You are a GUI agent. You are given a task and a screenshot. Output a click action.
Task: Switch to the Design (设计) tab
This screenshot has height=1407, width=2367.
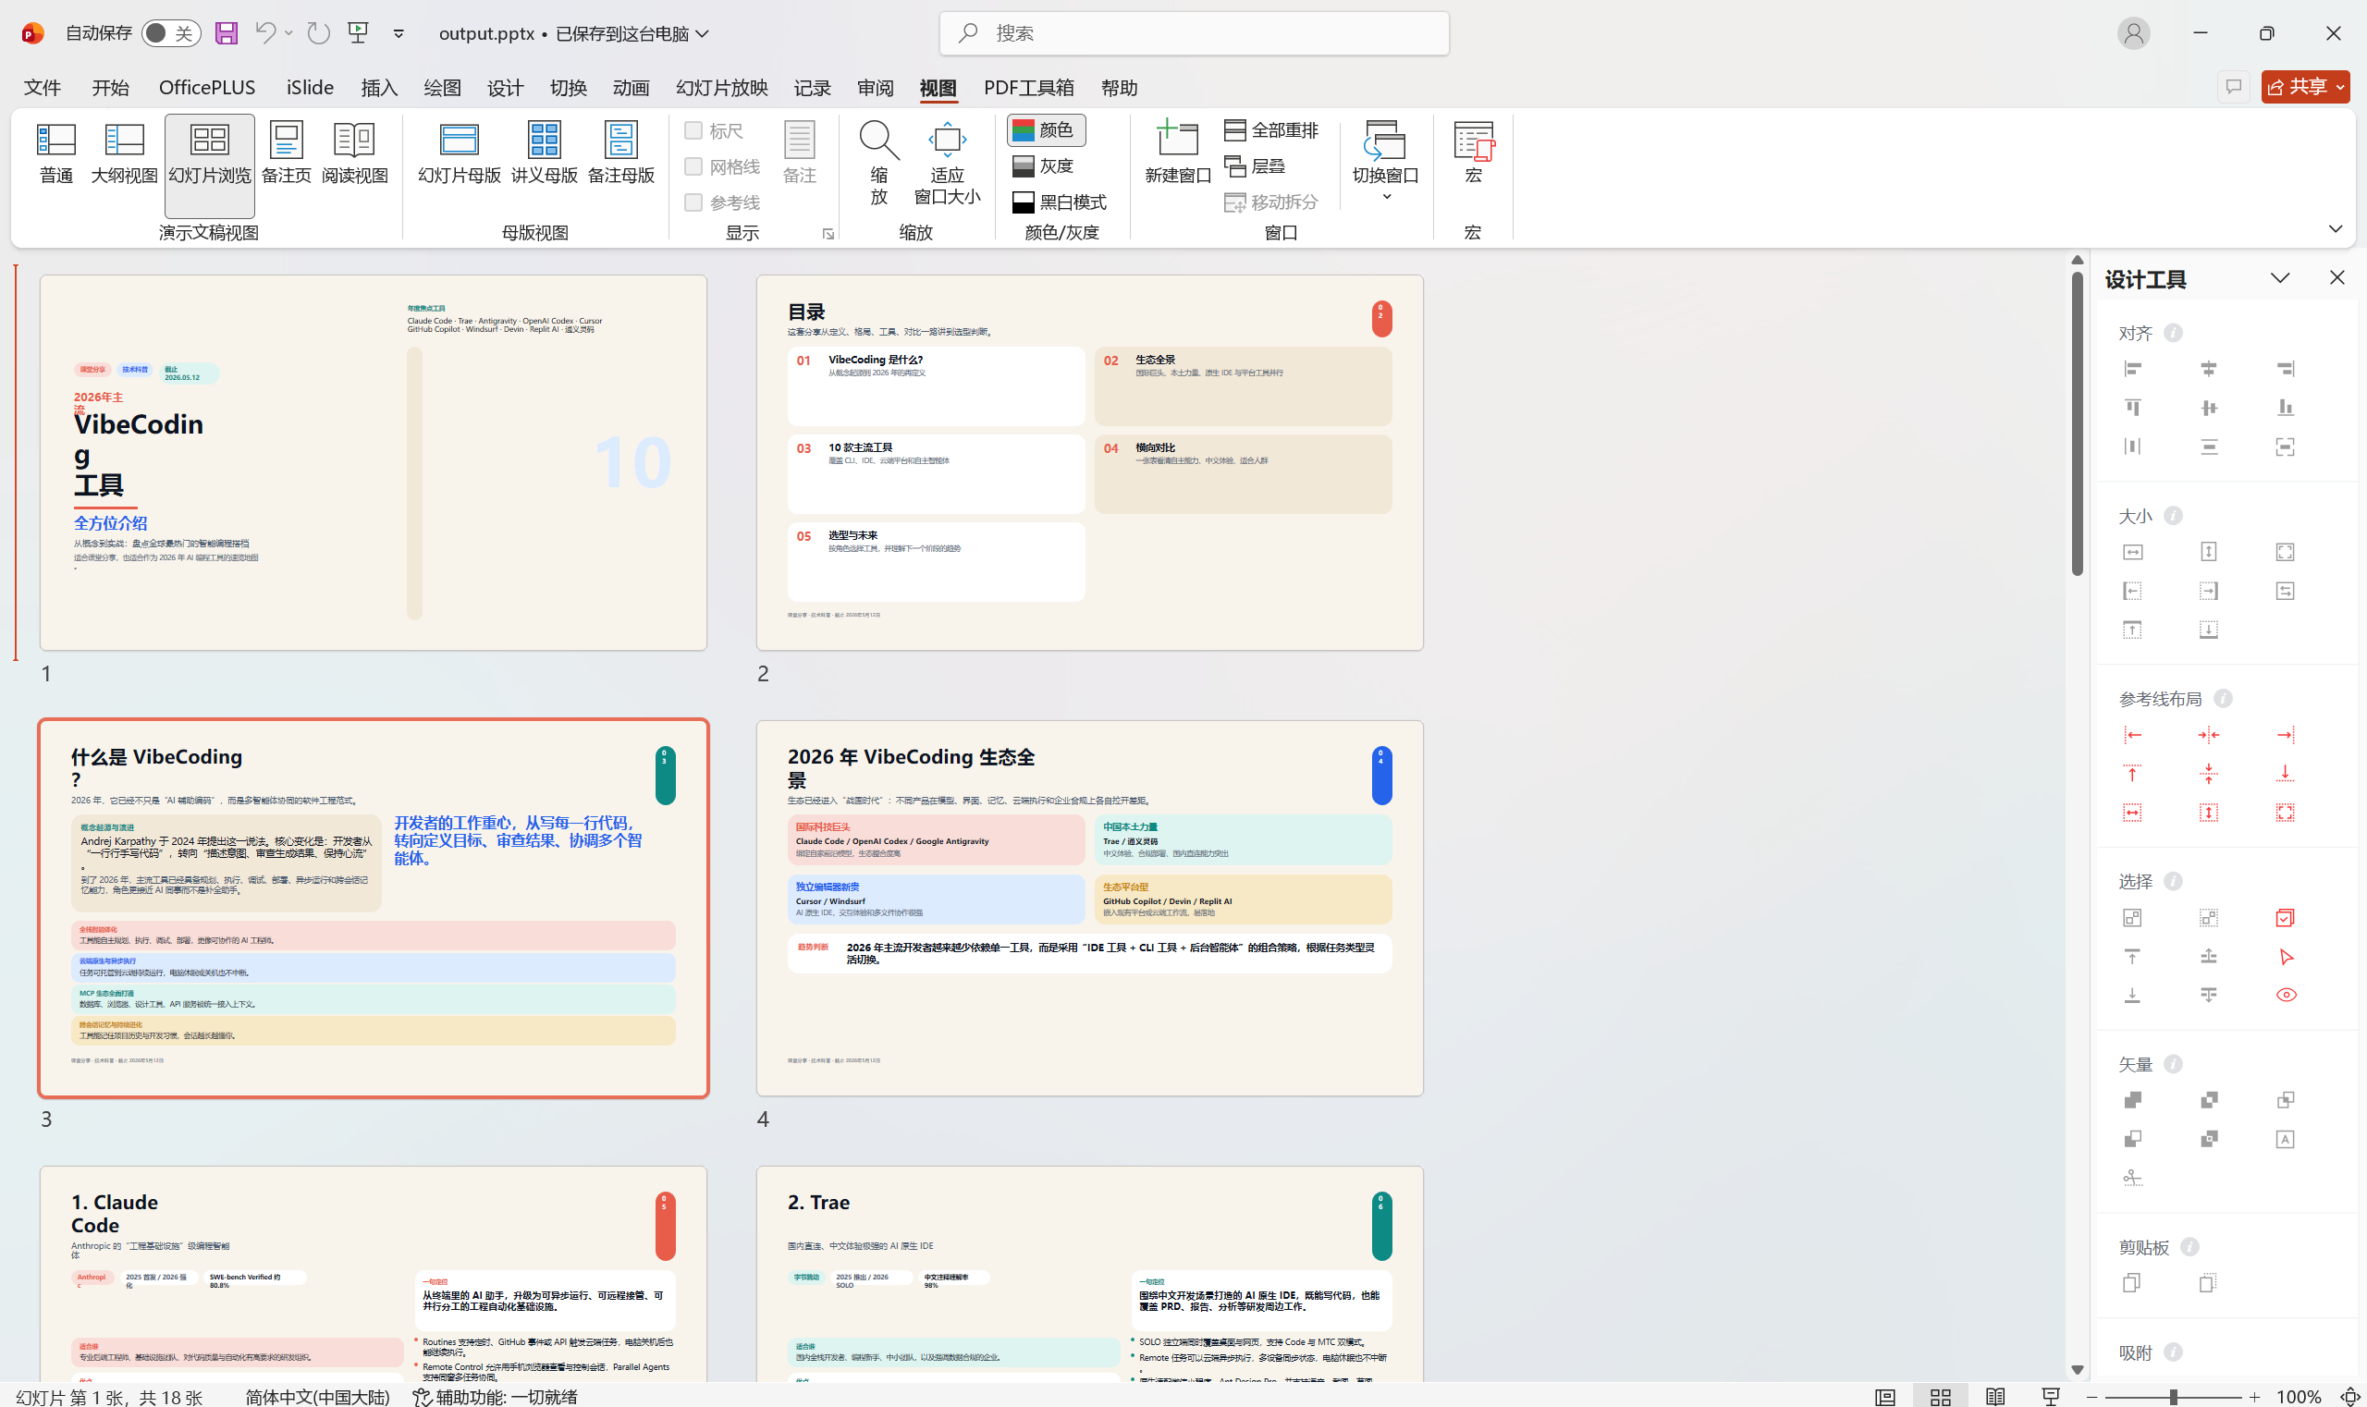506,87
